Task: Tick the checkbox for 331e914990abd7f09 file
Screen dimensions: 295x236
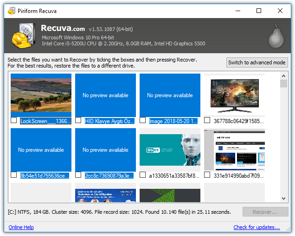Action: [207, 175]
